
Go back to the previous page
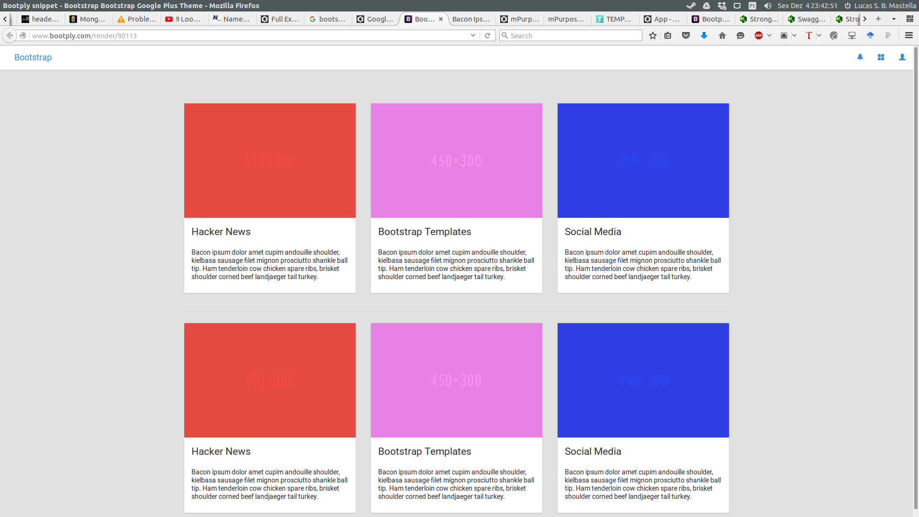click(10, 35)
